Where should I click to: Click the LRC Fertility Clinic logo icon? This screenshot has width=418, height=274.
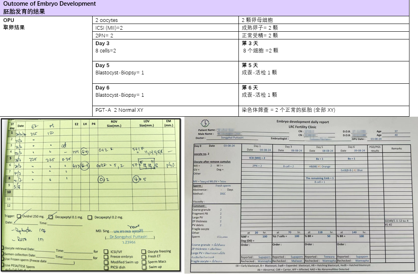205,123
